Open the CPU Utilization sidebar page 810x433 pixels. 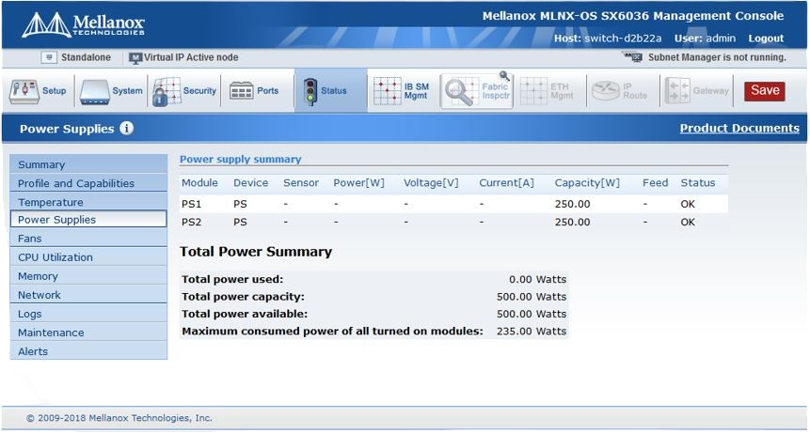pos(88,256)
